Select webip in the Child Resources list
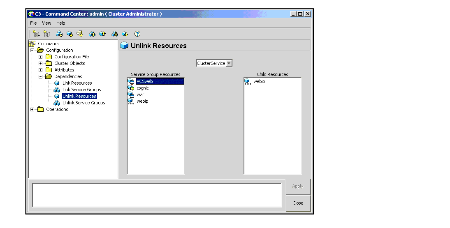Image resolution: width=450 pixels, height=228 pixels. coord(259,81)
